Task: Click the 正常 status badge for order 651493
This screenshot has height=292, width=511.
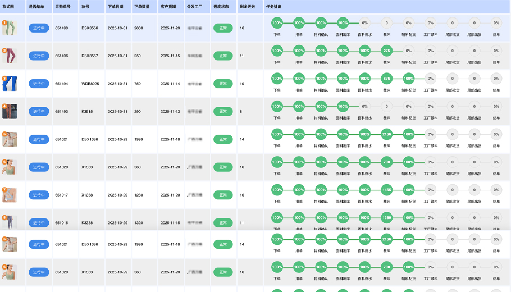Action: click(x=223, y=111)
